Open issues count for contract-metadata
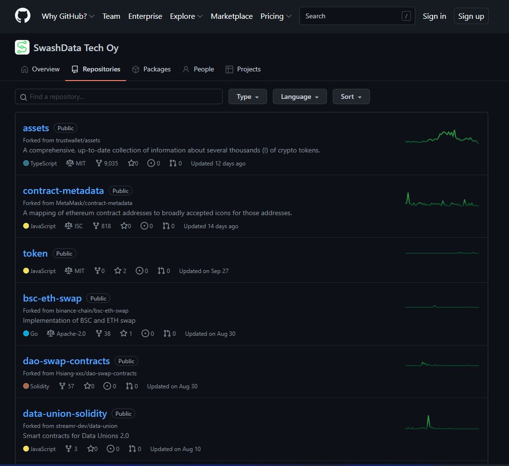Viewport: 509px width, 466px height. [146, 226]
